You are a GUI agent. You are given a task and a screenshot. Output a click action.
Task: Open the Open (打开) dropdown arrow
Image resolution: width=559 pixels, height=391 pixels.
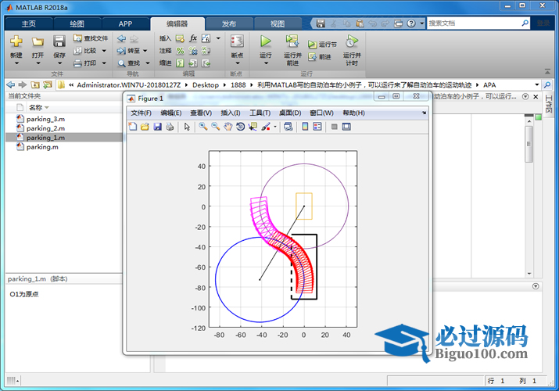[x=38, y=63]
